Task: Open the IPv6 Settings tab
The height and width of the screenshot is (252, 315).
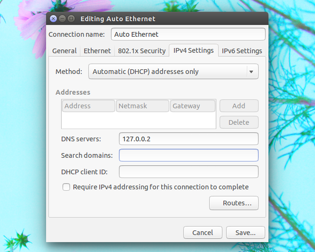Action: click(242, 51)
